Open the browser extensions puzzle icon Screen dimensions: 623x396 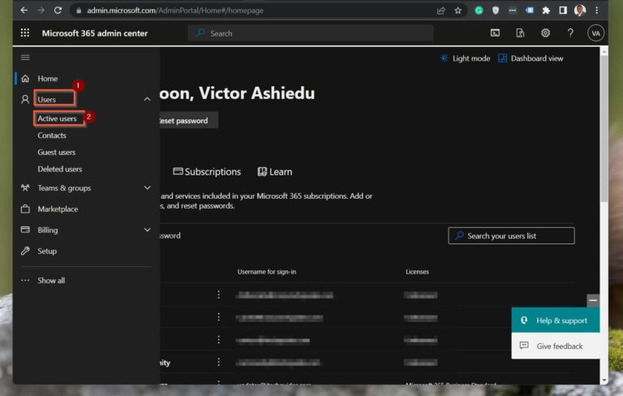pyautogui.click(x=546, y=11)
